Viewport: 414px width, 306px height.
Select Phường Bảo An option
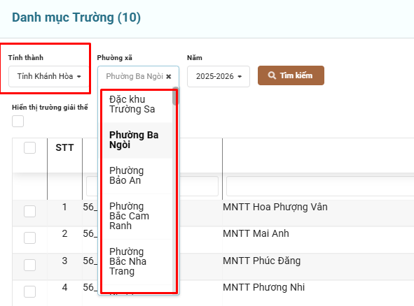tap(137, 175)
